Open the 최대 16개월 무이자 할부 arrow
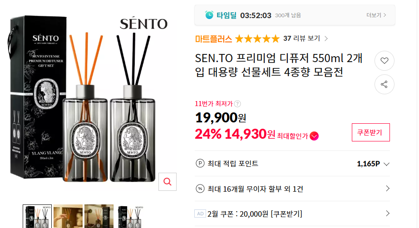Screen dimensions: 419x228 [x=388, y=189]
